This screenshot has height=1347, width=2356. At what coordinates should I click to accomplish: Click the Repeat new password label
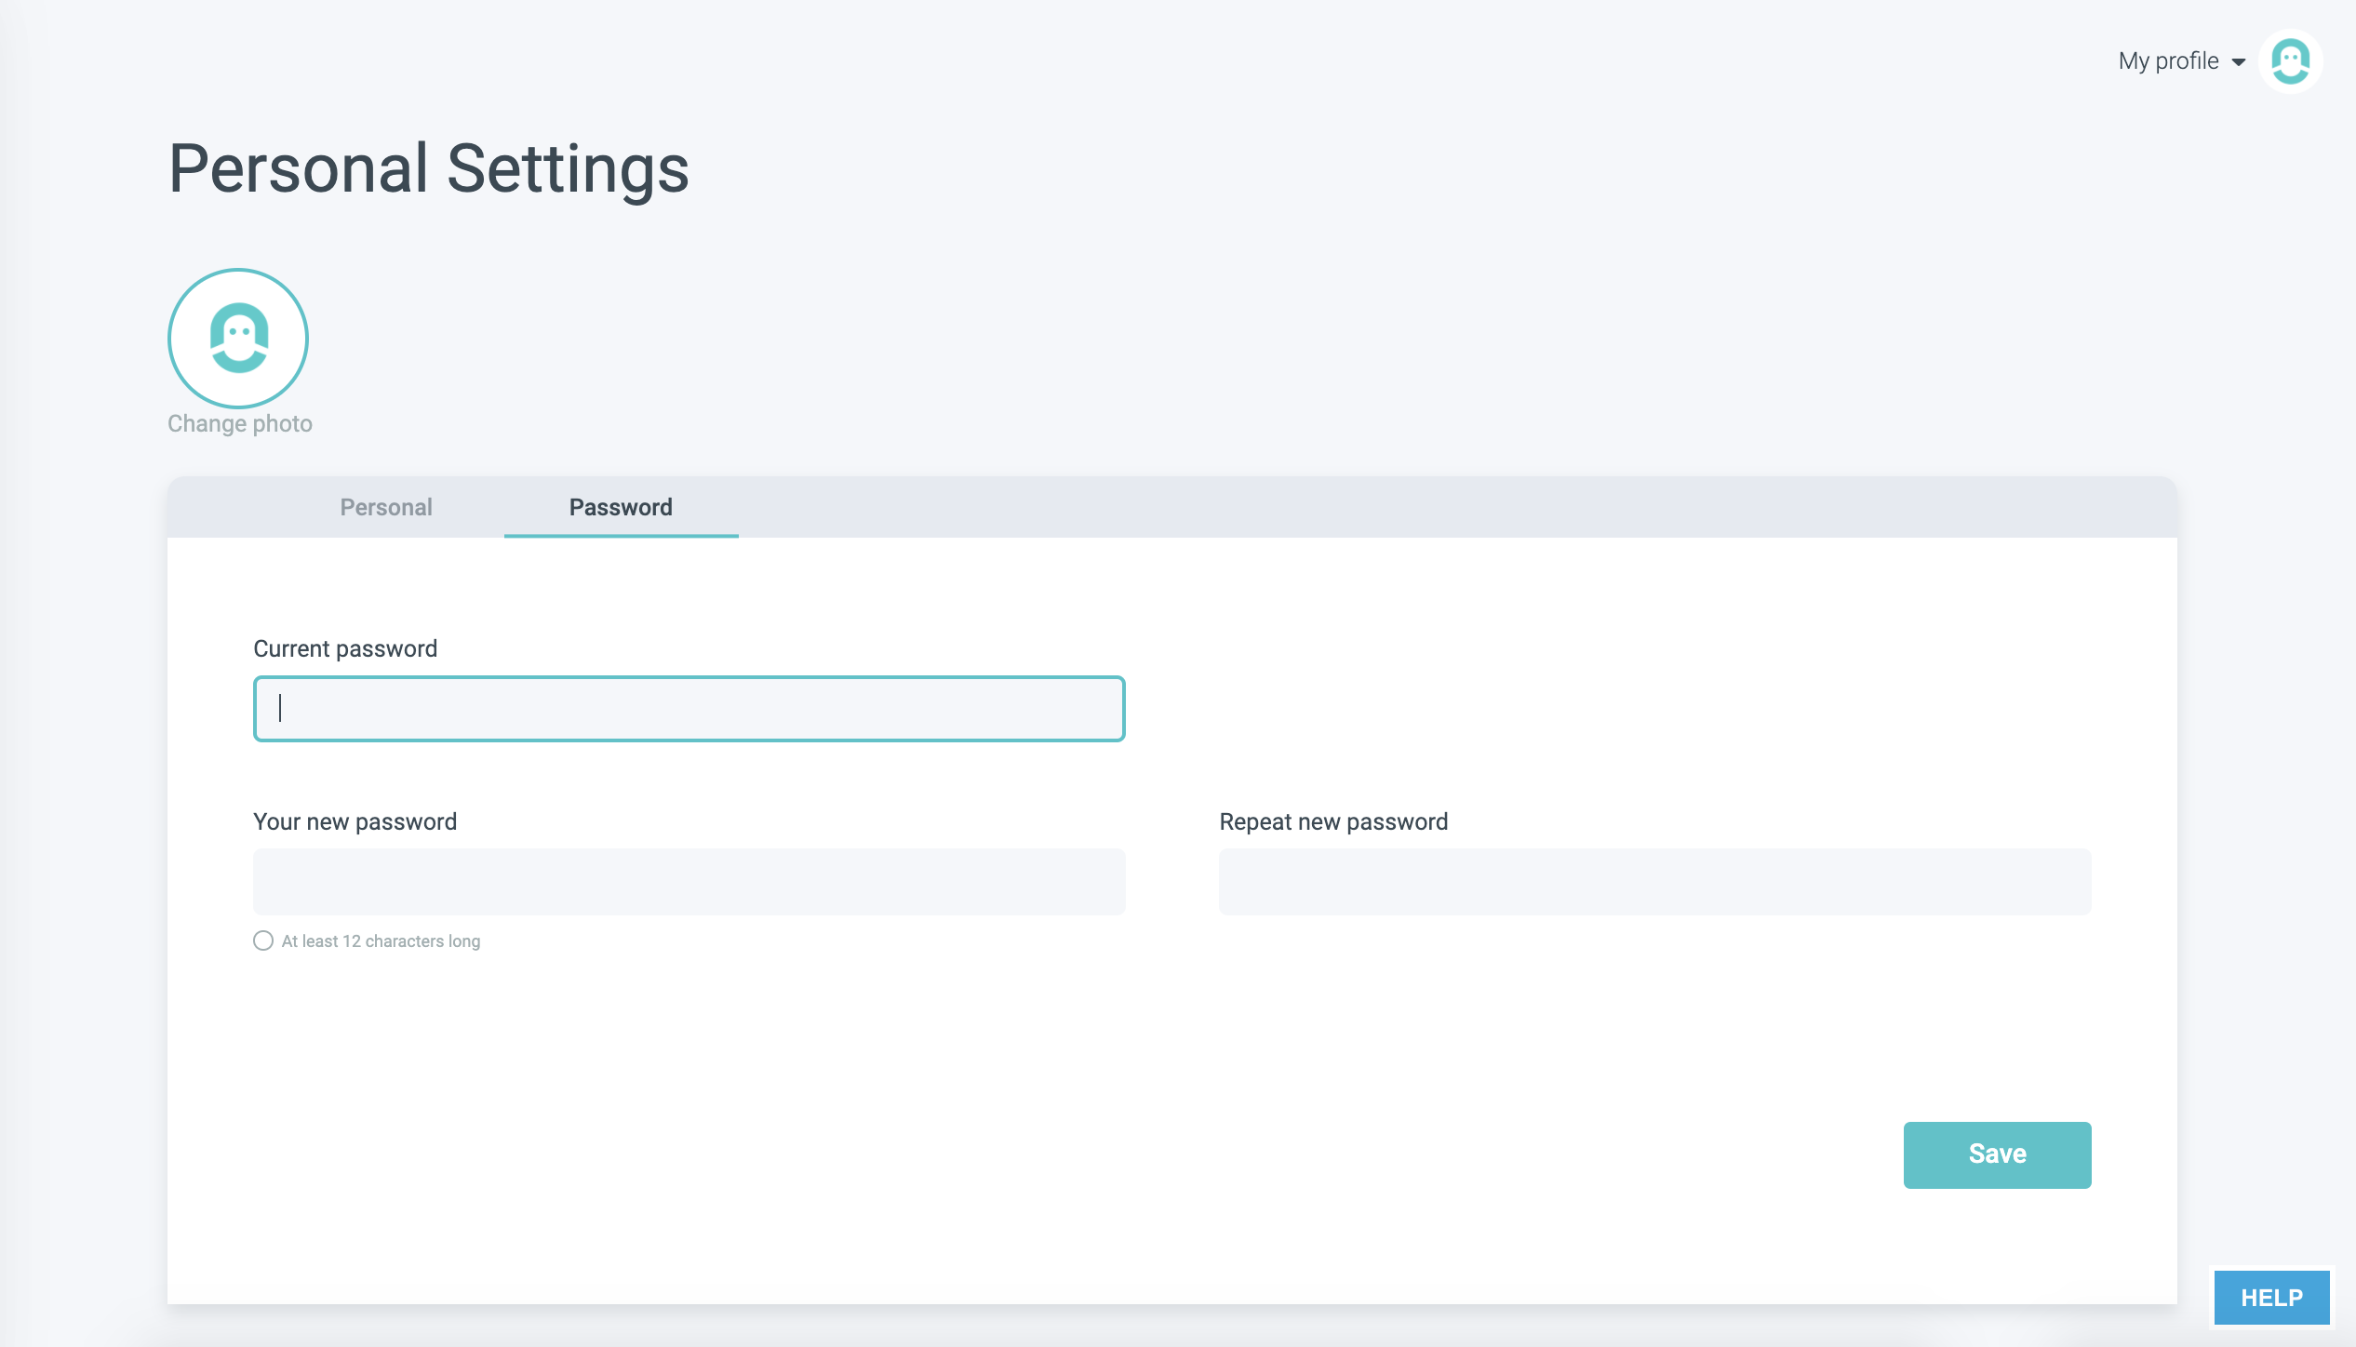pos(1333,821)
